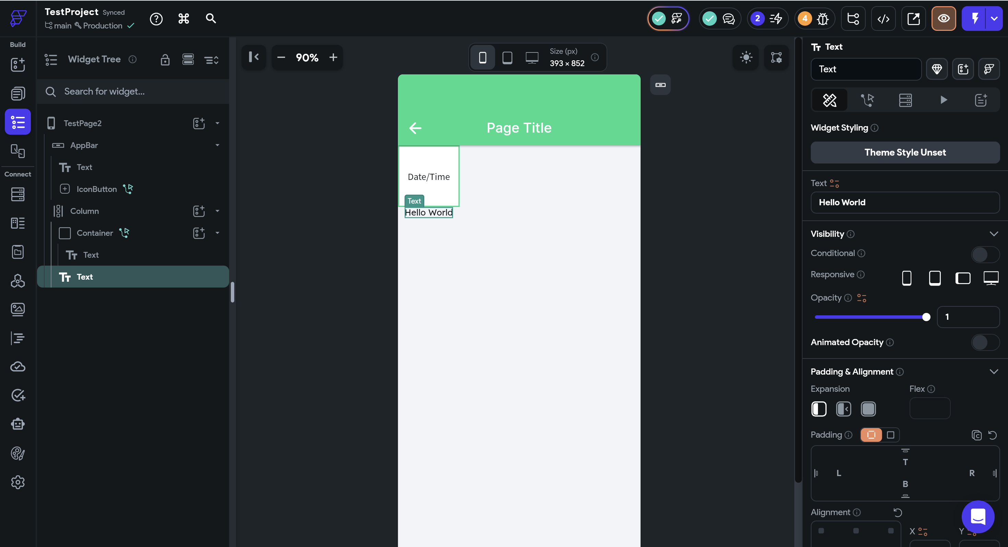Toggle canvas light mode sun icon
This screenshot has height=547, width=1008.
point(746,58)
